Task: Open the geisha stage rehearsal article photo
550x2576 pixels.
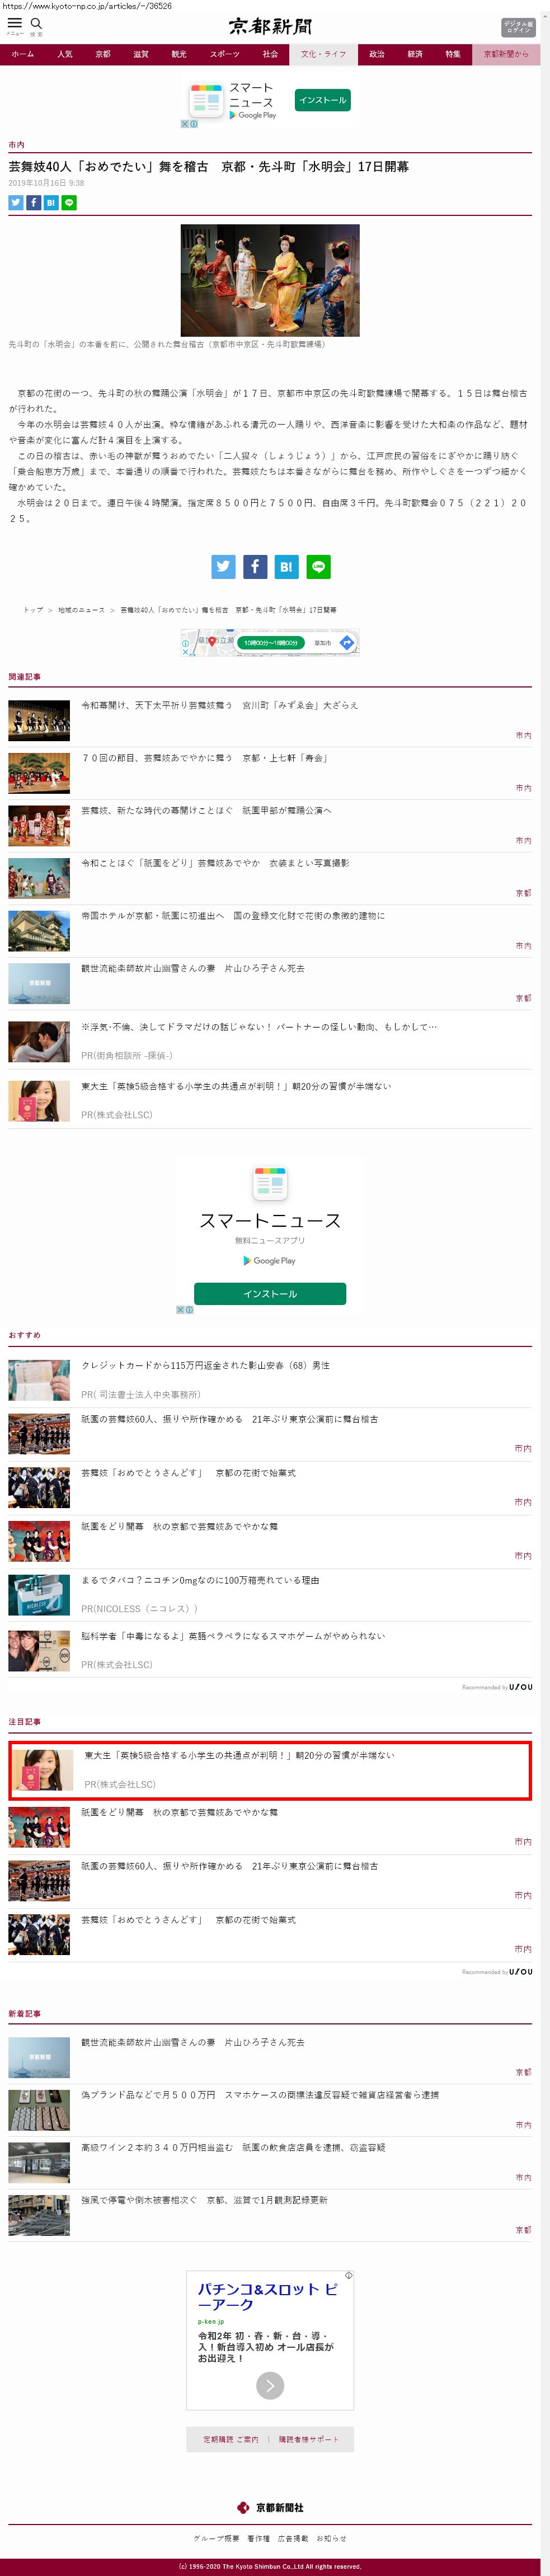Action: [269, 280]
